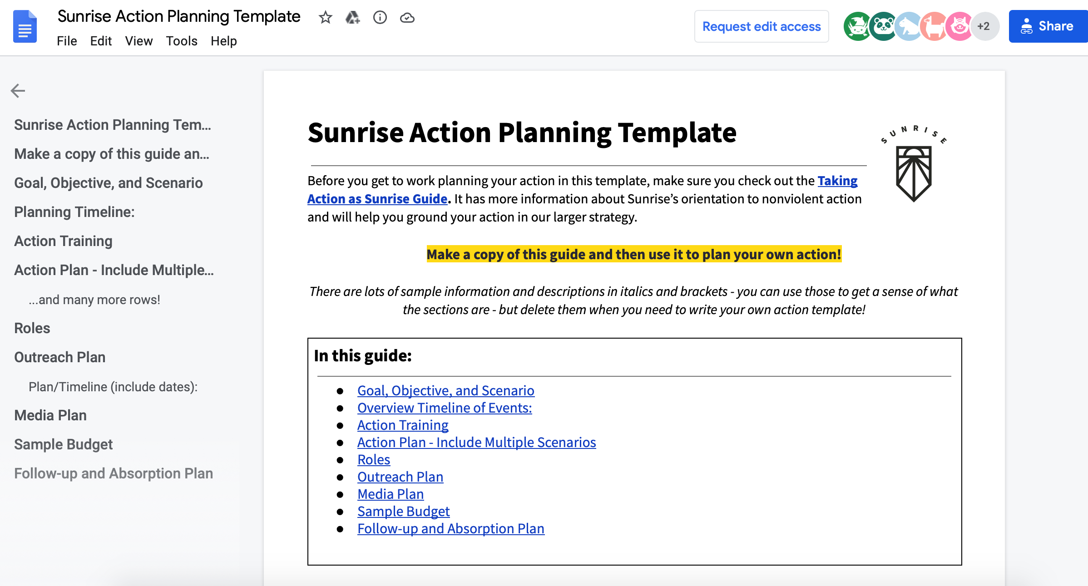Image resolution: width=1088 pixels, height=586 pixels.
Task: Select Roles in the outline sidebar
Action: [32, 328]
